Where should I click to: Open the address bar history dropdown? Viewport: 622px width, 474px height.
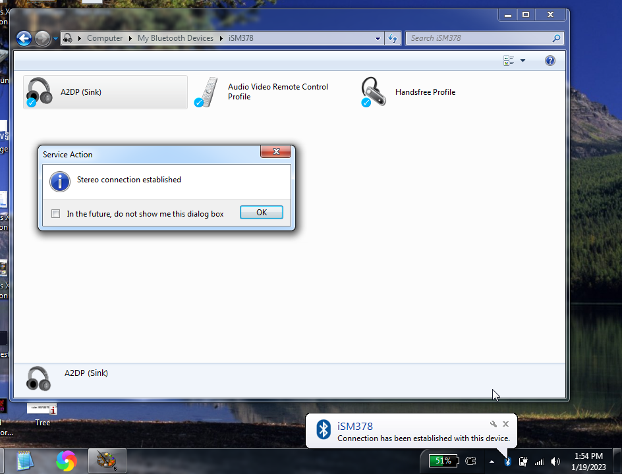click(x=378, y=38)
